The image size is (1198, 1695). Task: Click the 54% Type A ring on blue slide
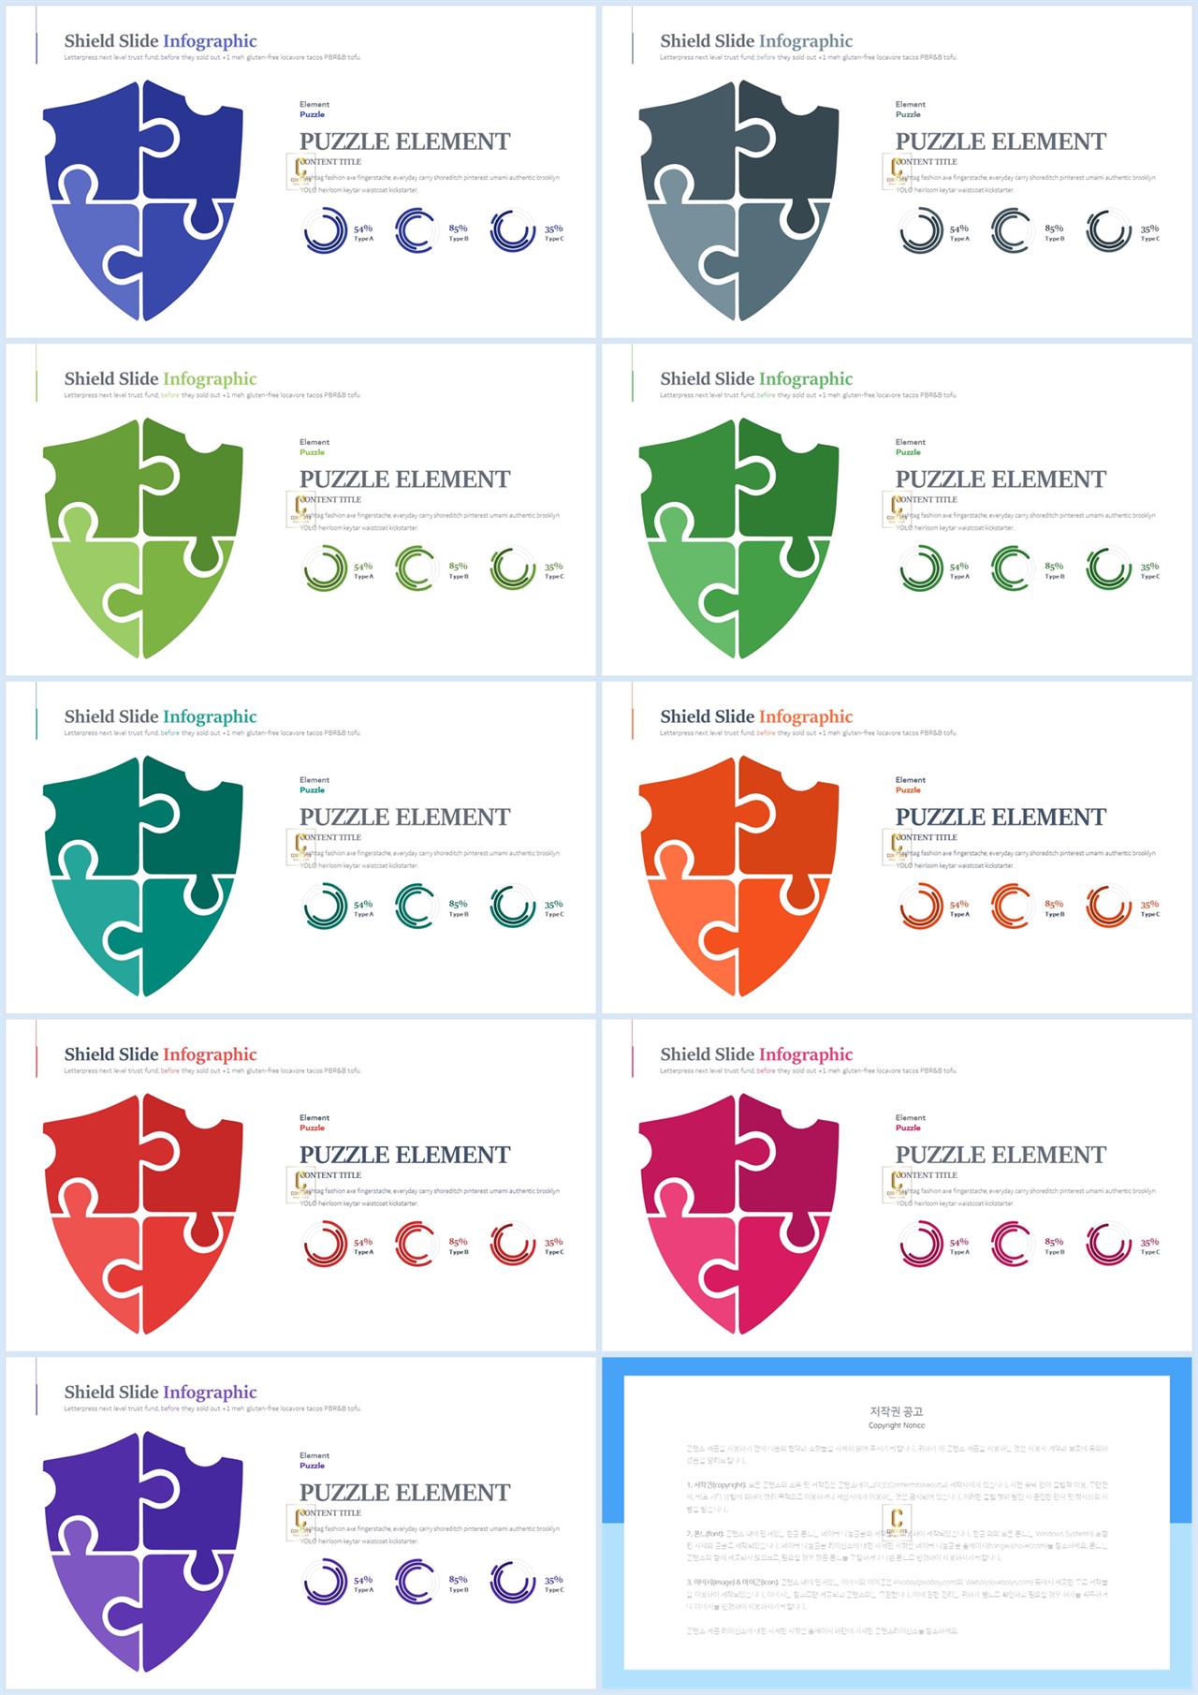[x=326, y=230]
